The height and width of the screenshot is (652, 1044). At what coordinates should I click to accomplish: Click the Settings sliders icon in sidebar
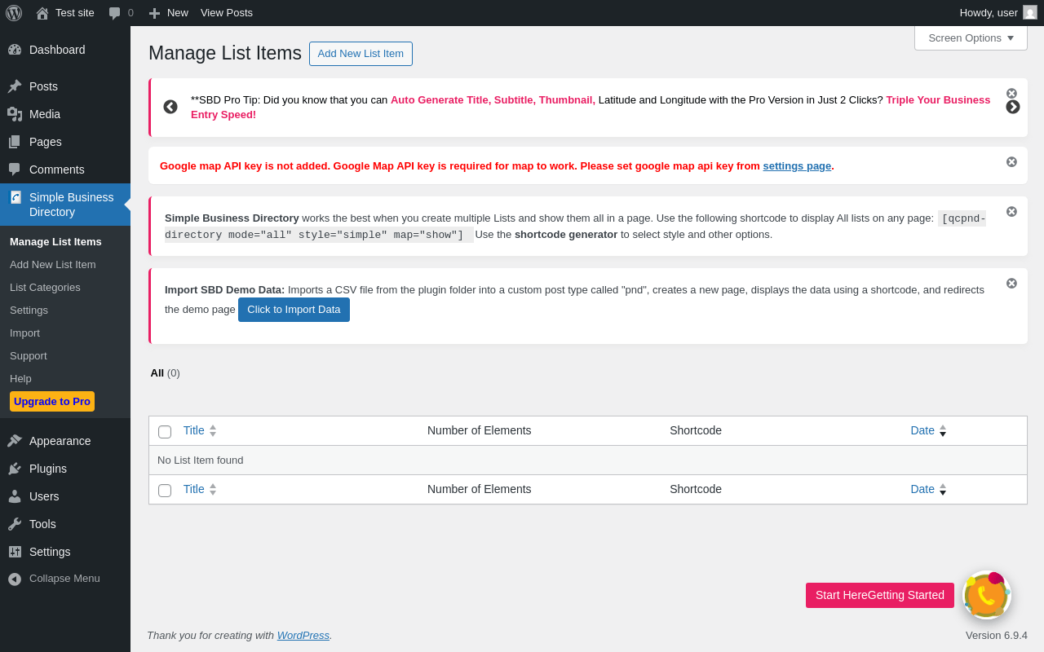[15, 552]
